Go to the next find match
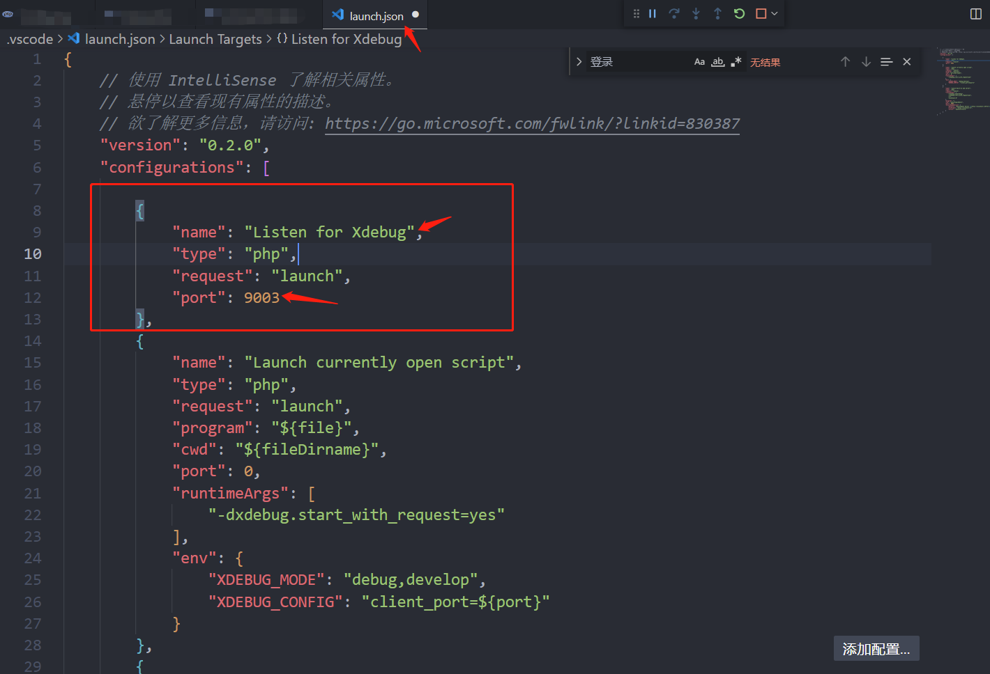990x674 pixels. click(x=866, y=62)
